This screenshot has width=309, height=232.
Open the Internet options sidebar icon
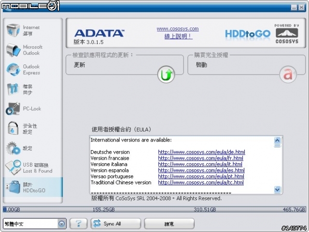click(x=13, y=30)
